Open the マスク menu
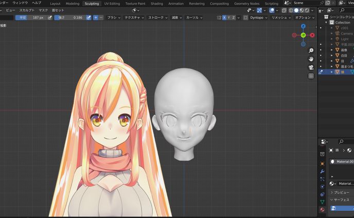 click(x=43, y=10)
